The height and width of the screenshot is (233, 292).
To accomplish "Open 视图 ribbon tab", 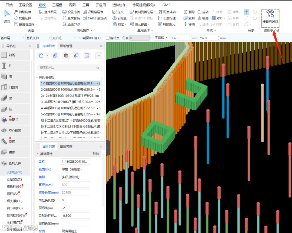I will pyautogui.click(x=72, y=5).
